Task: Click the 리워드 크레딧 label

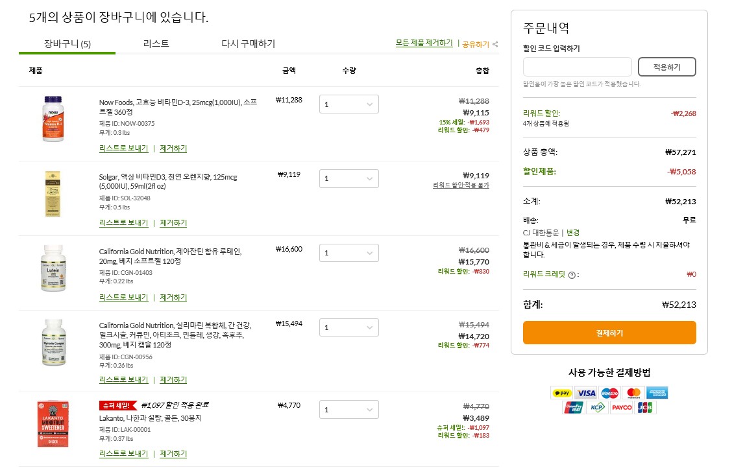Action: coord(544,274)
